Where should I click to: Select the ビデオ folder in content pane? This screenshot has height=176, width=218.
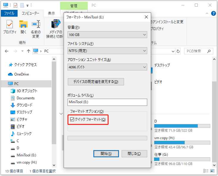pos(158,82)
